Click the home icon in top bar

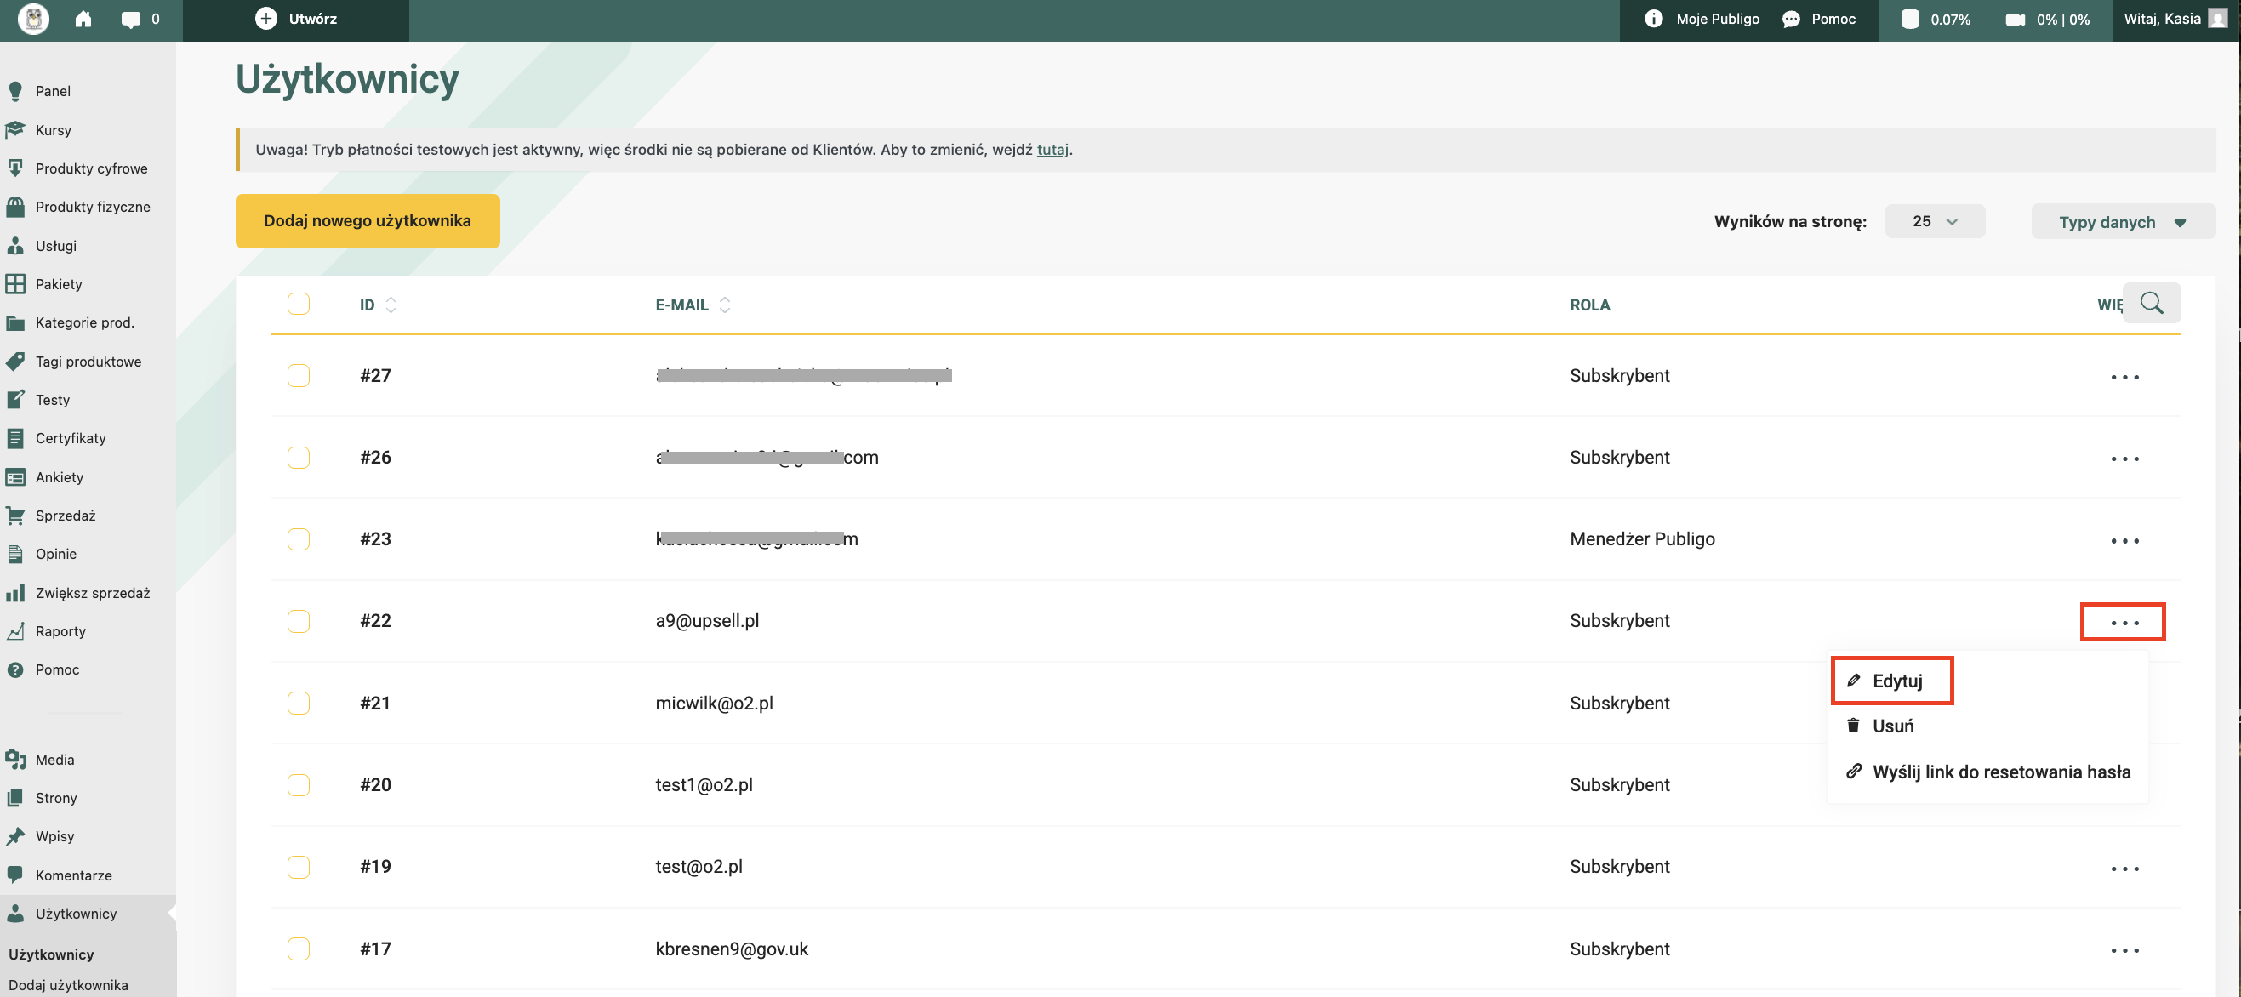(x=83, y=19)
